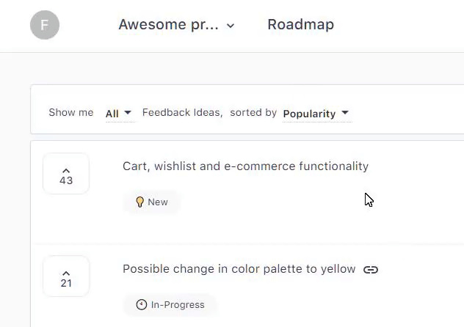Upvote the color palette idea with 21 votes
This screenshot has height=327, width=464.
[x=66, y=276]
